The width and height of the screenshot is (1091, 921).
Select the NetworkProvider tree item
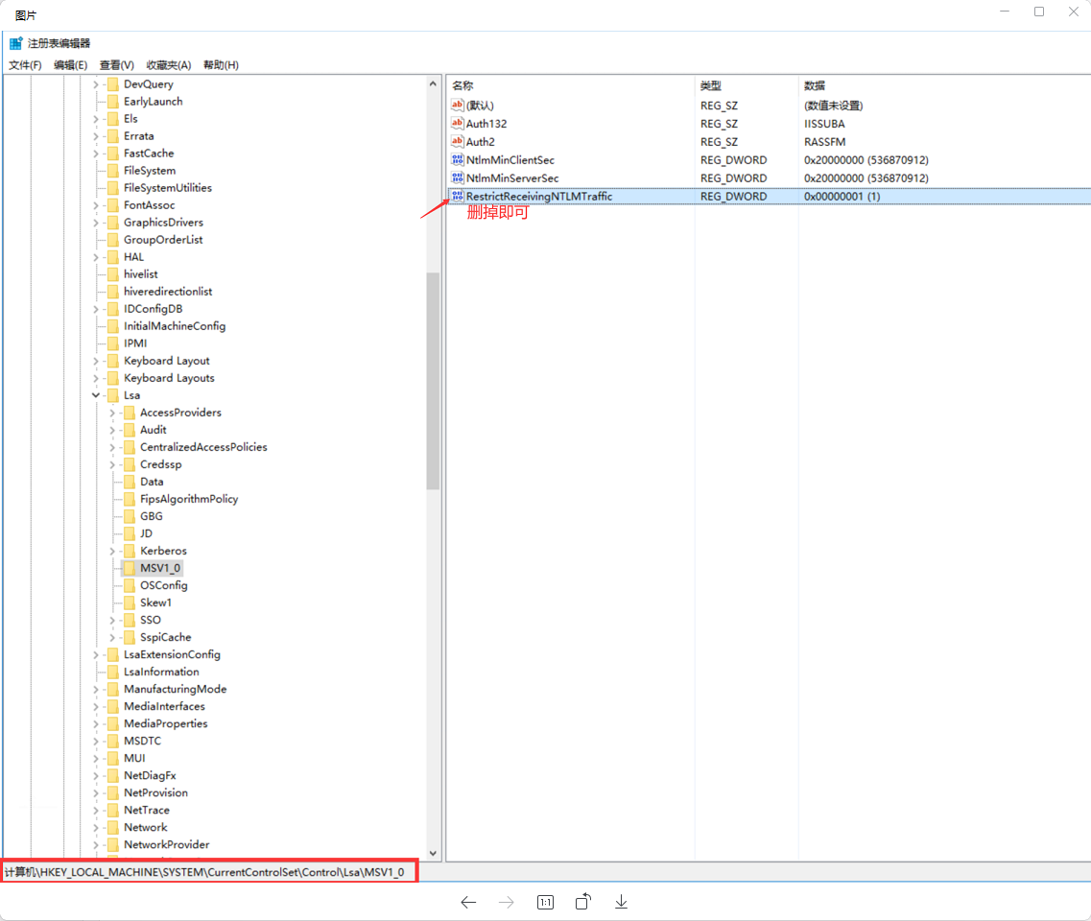click(166, 844)
